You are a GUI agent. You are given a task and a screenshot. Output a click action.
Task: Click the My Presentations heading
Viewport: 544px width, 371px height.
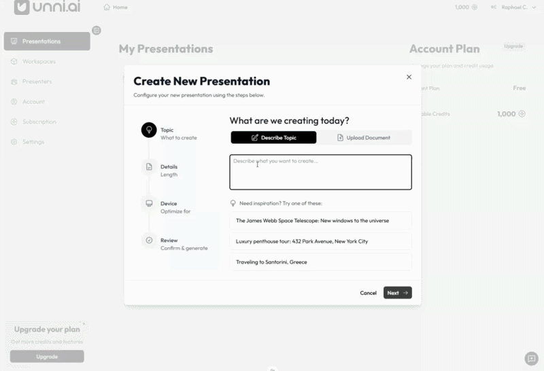click(166, 49)
